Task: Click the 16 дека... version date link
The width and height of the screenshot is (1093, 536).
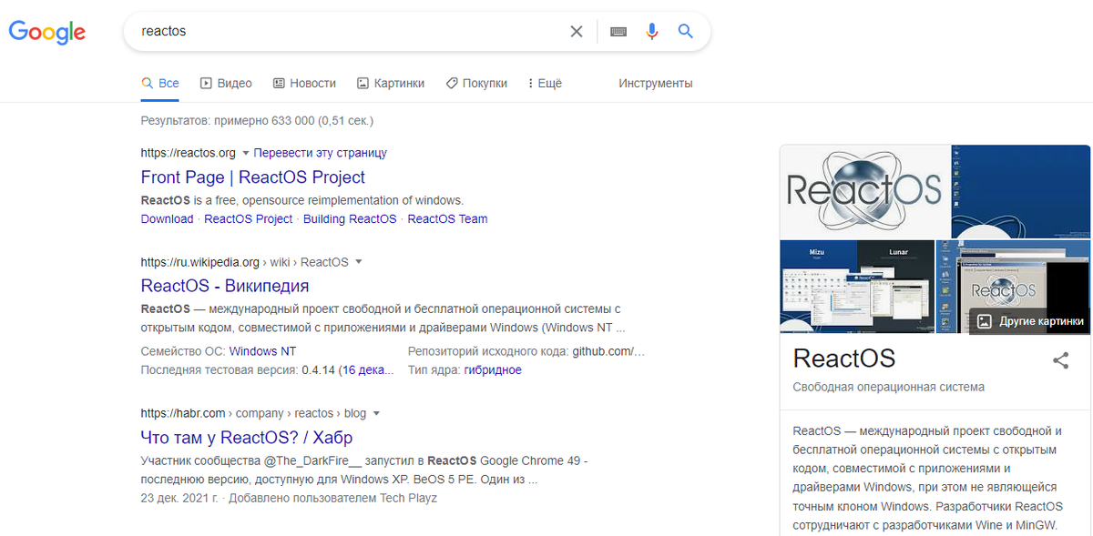Action: point(368,370)
